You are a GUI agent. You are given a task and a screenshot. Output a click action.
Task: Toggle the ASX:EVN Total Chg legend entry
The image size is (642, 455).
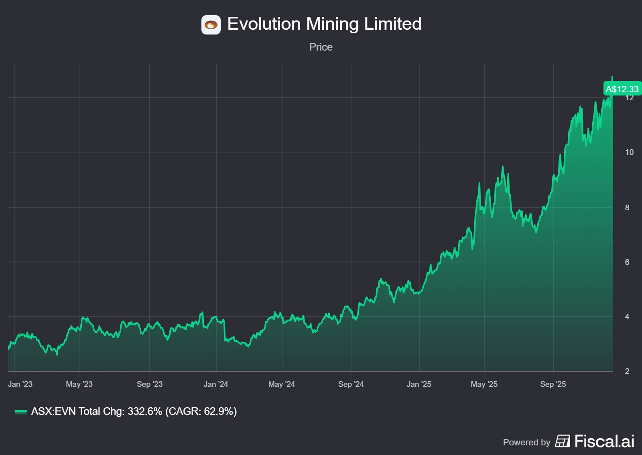click(134, 411)
